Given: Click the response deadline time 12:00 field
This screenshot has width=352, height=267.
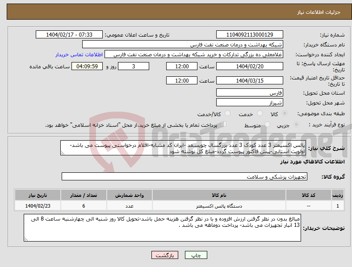Looking at the screenshot, I should 182,66.
